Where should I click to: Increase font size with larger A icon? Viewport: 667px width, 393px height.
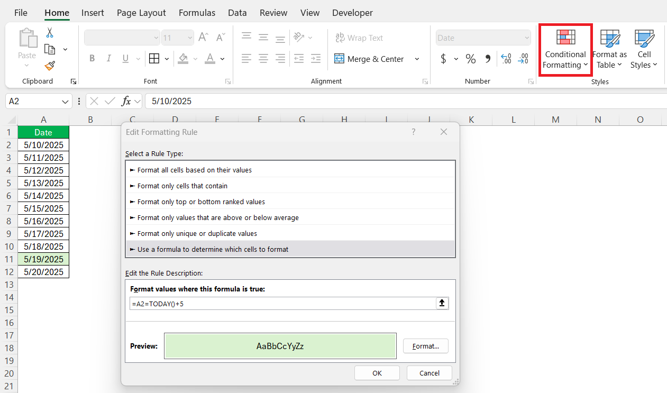[203, 38]
